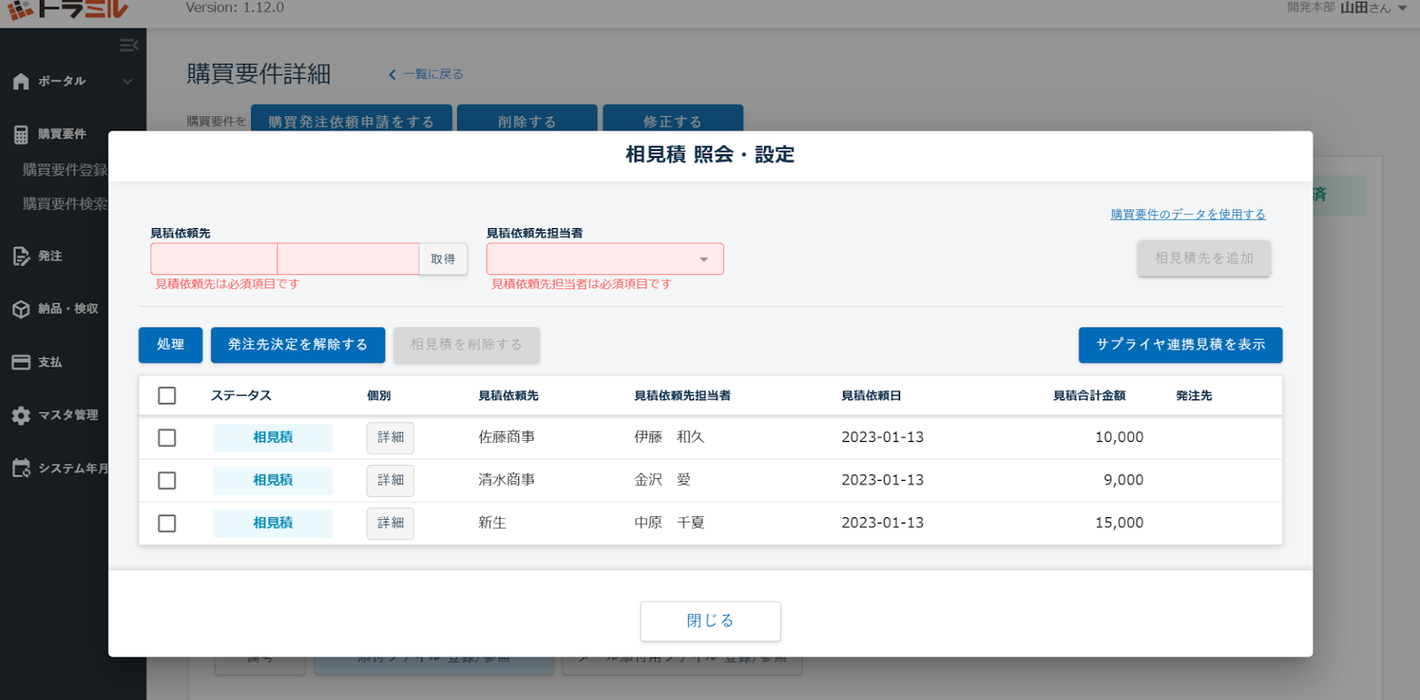
Task: Click 一覧に戻る link
Action: 433,75
